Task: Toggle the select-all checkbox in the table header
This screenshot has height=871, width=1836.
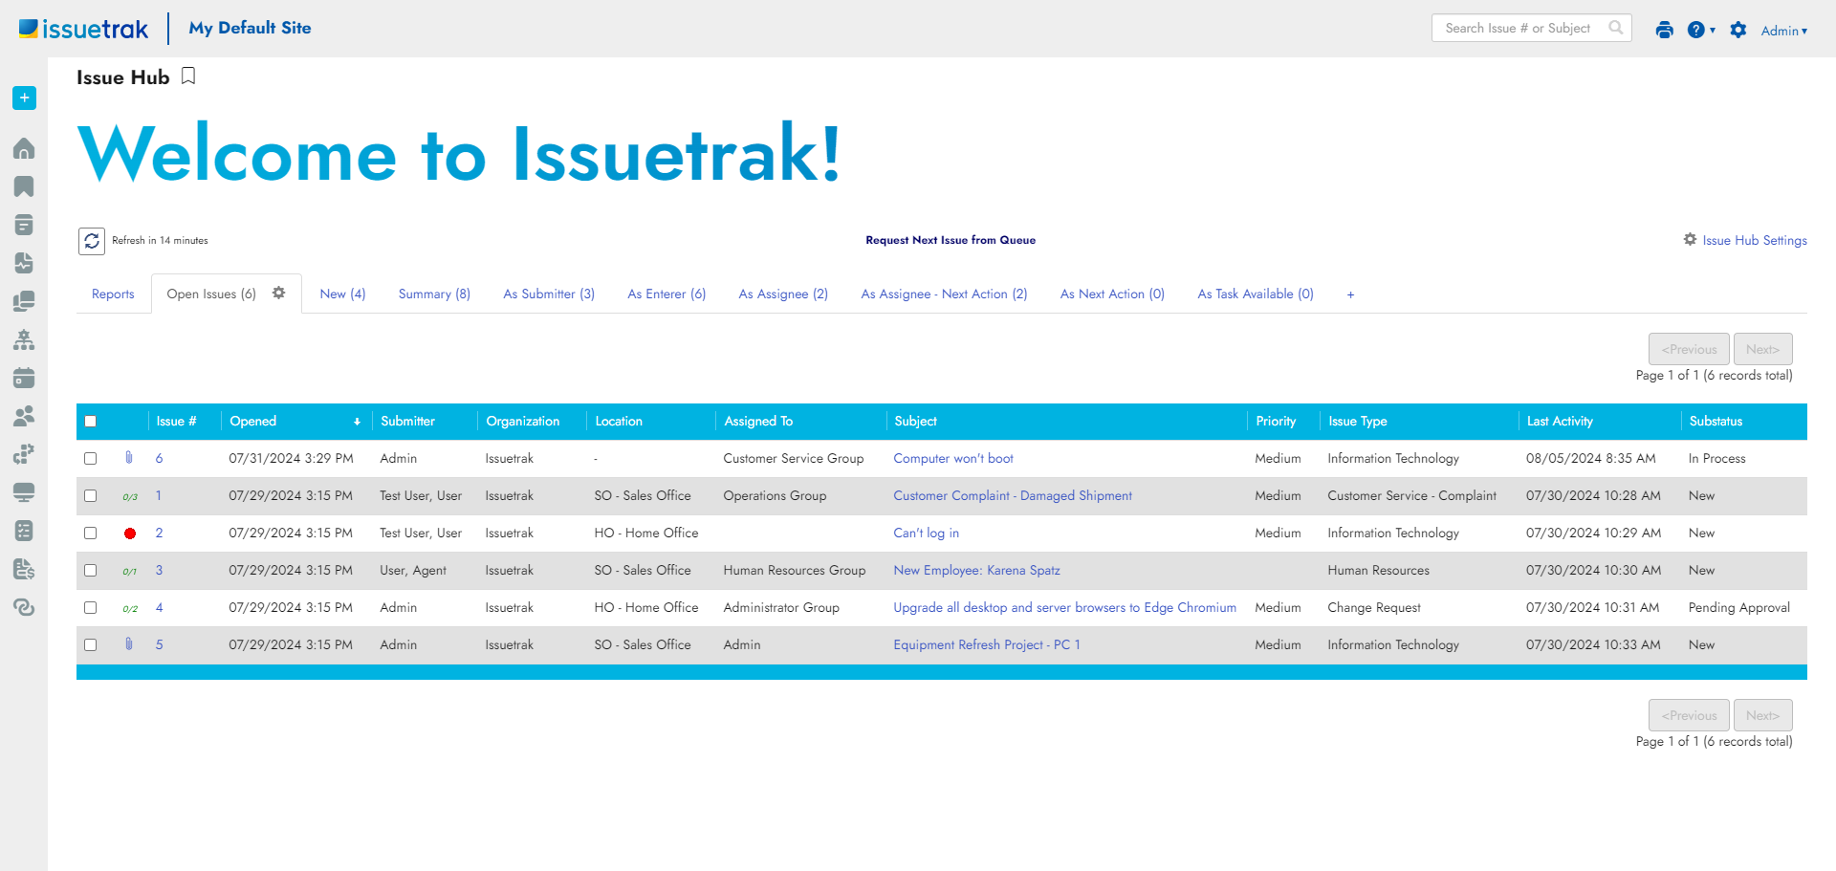Action: pyautogui.click(x=91, y=422)
